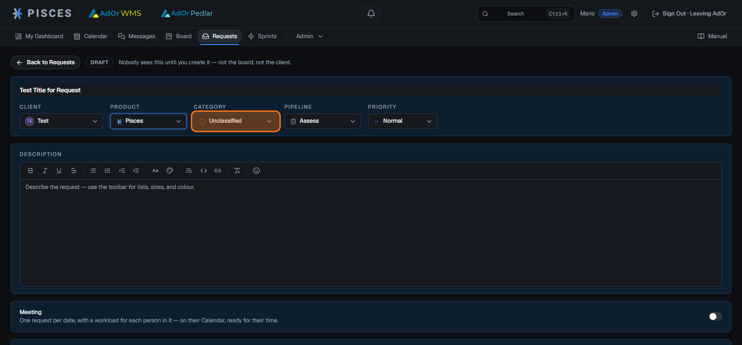This screenshot has height=345, width=742.
Task: Select the Requests tab
Action: click(x=220, y=36)
